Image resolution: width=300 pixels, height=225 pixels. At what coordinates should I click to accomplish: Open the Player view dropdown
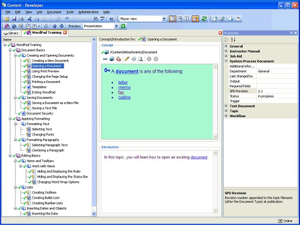click(164, 19)
